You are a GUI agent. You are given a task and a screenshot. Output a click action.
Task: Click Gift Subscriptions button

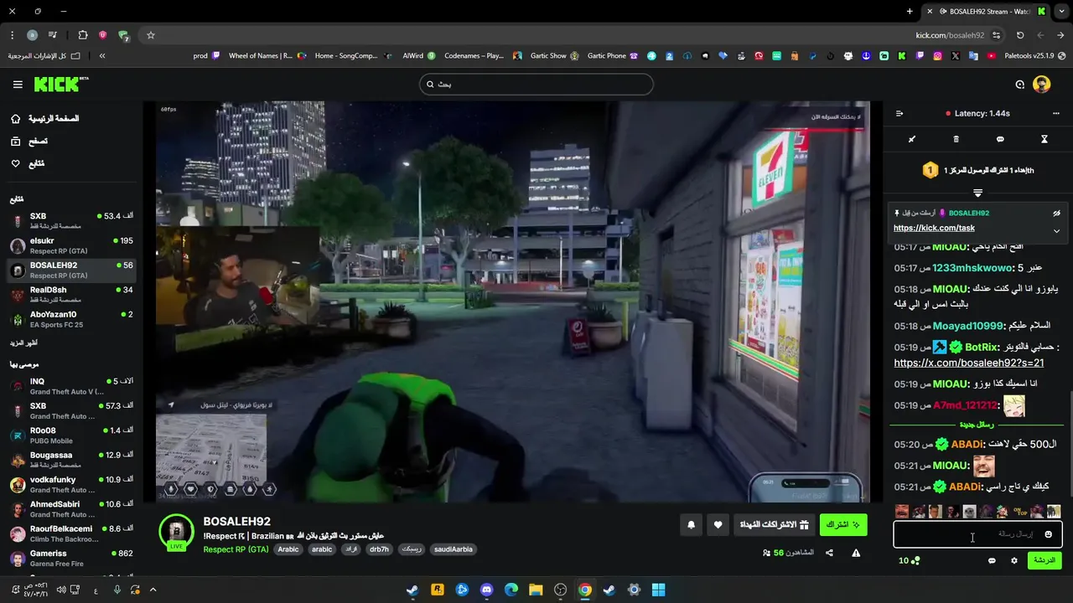[x=774, y=525]
